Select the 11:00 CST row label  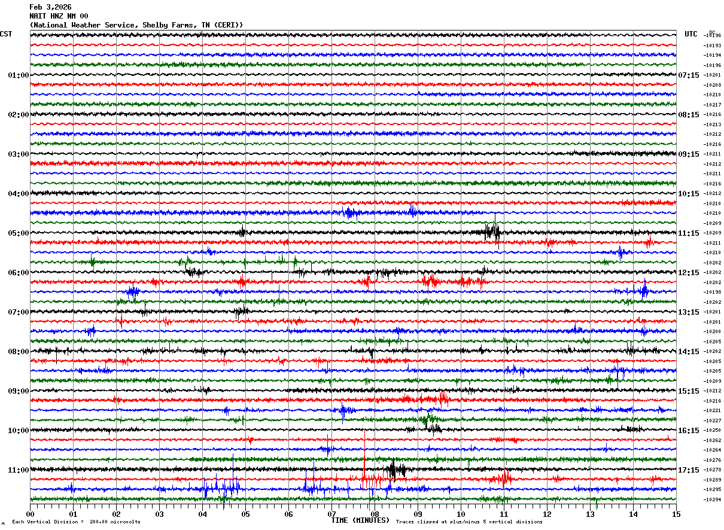[19, 470]
